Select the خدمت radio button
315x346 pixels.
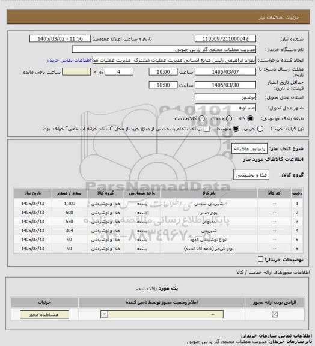[229, 118]
